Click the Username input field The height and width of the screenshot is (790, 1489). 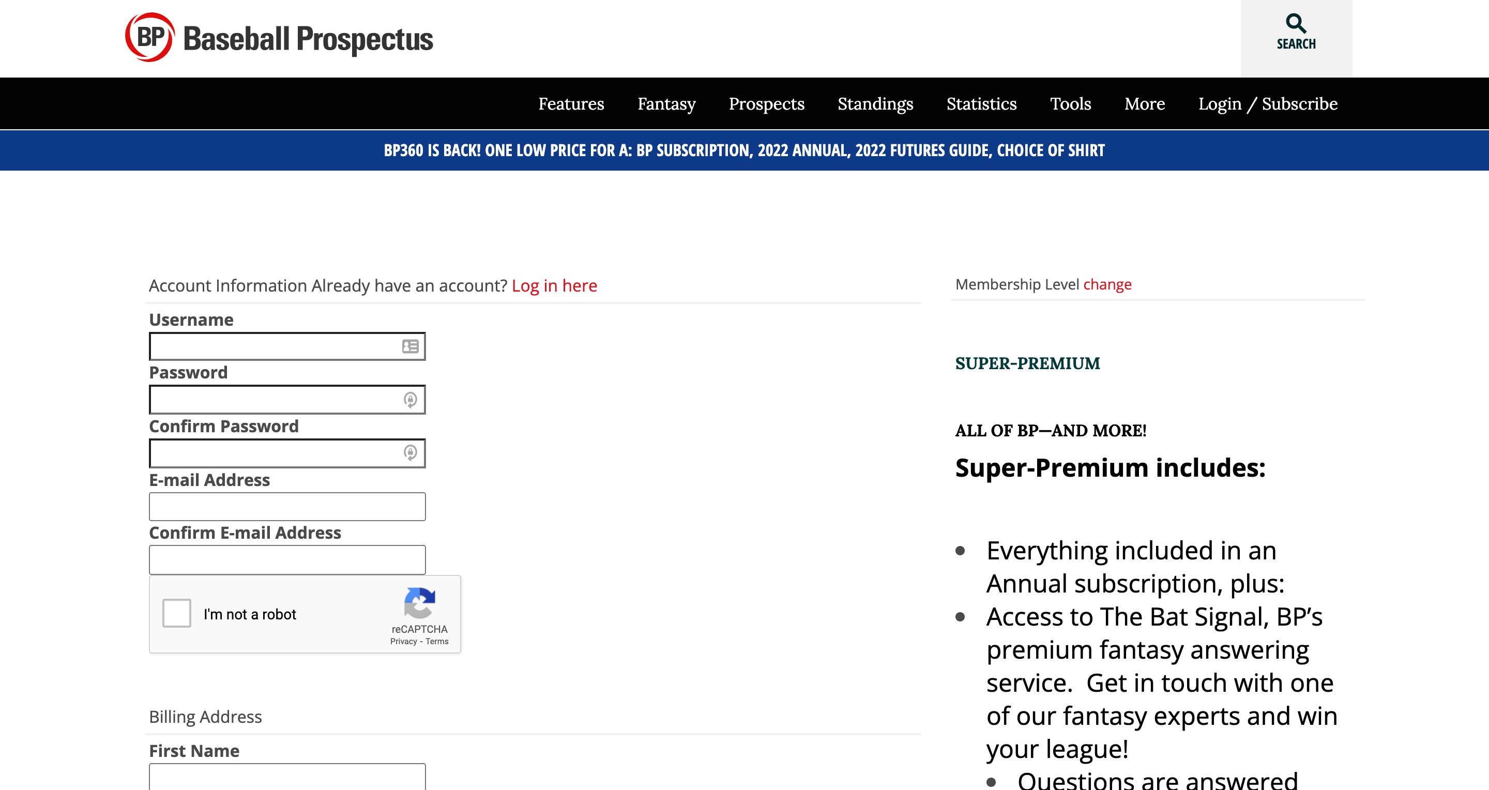[x=285, y=346]
